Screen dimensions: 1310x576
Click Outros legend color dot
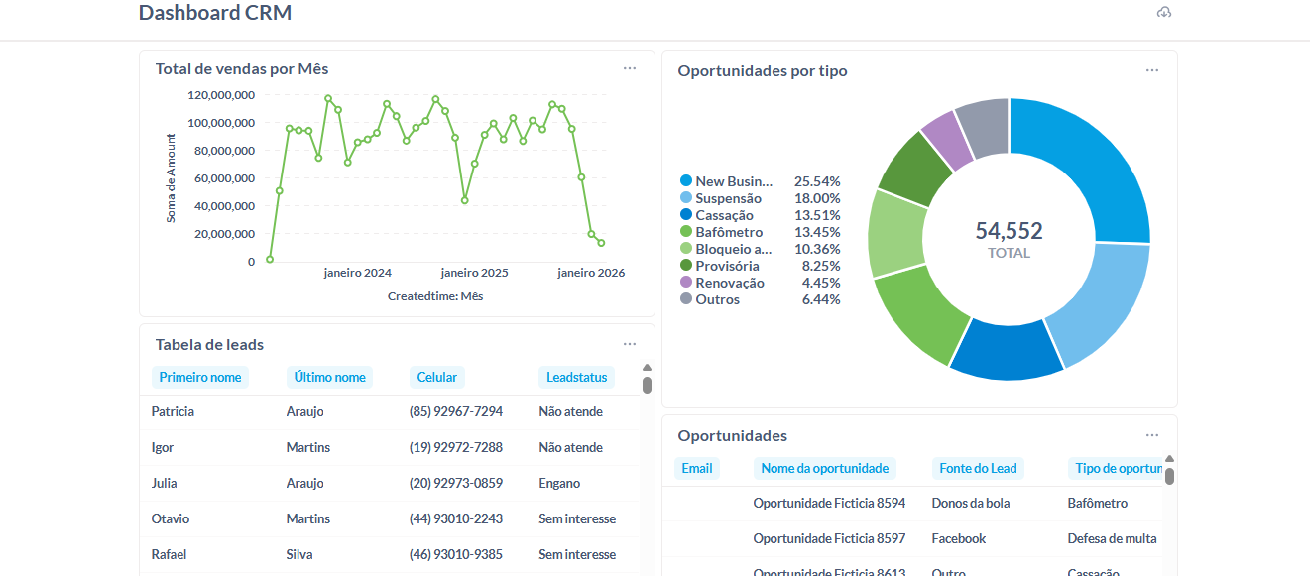(x=685, y=299)
